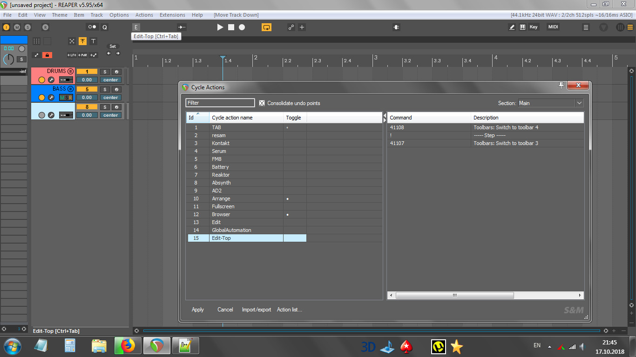Uncheck Consolidate undo points checkbox

coord(262,103)
